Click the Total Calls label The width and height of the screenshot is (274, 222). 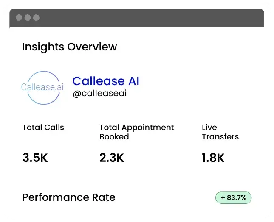coord(43,127)
